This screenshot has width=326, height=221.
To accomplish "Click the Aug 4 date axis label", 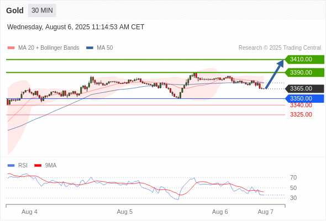I will point(29,212).
